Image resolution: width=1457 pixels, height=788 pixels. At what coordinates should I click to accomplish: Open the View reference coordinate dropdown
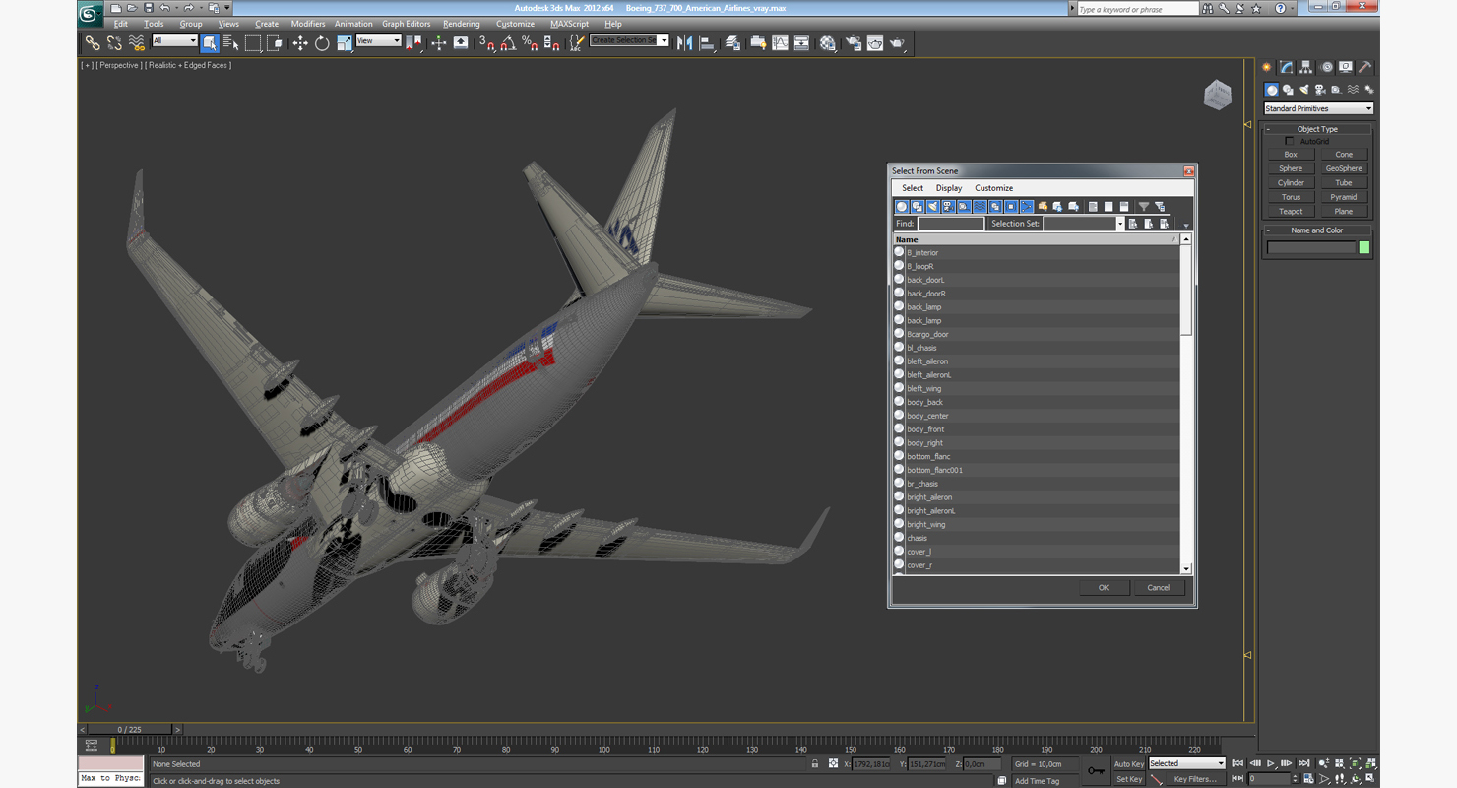pyautogui.click(x=378, y=40)
